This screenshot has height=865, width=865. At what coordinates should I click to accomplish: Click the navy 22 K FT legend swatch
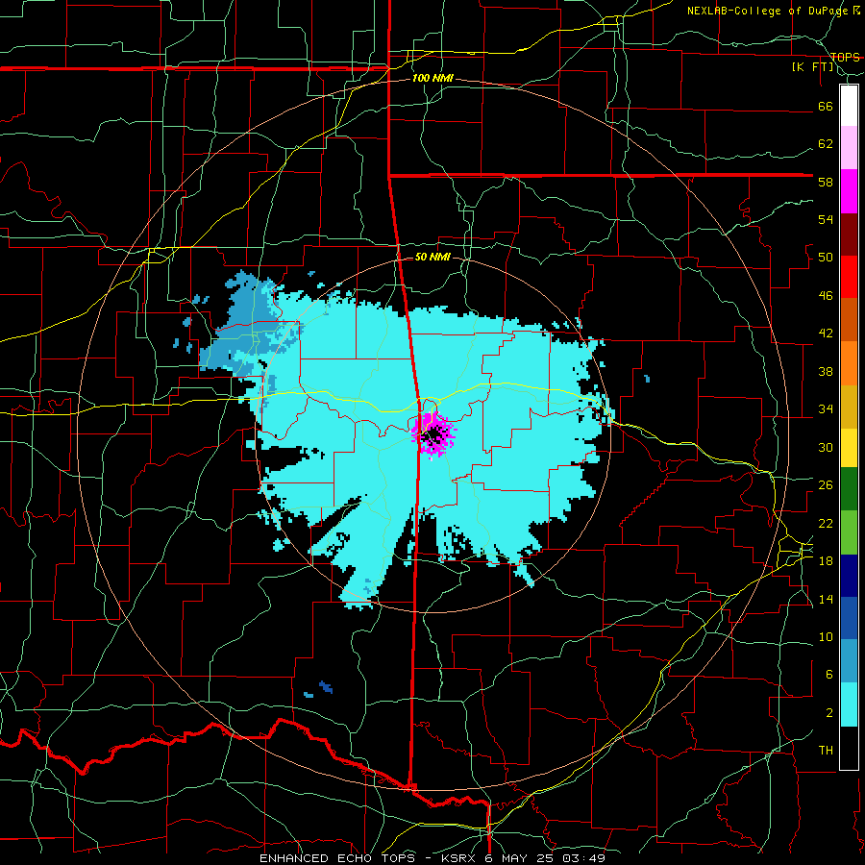click(x=849, y=576)
